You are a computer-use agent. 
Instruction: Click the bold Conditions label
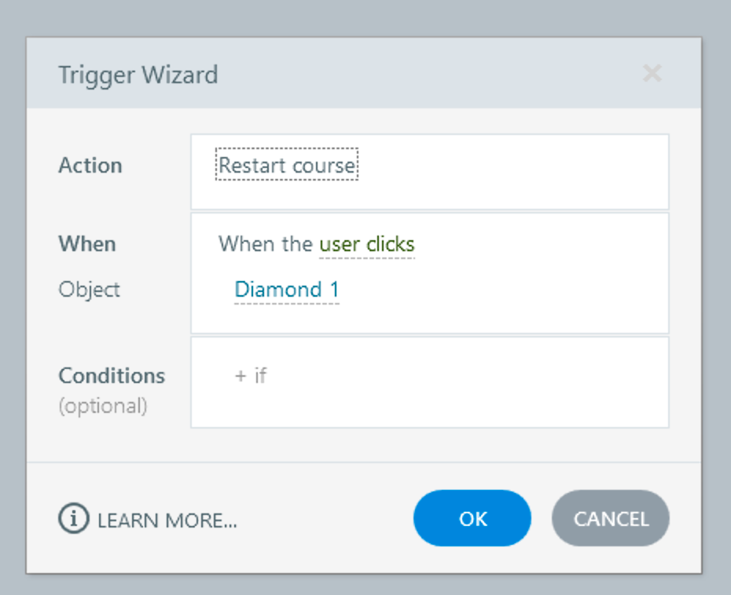[112, 375]
